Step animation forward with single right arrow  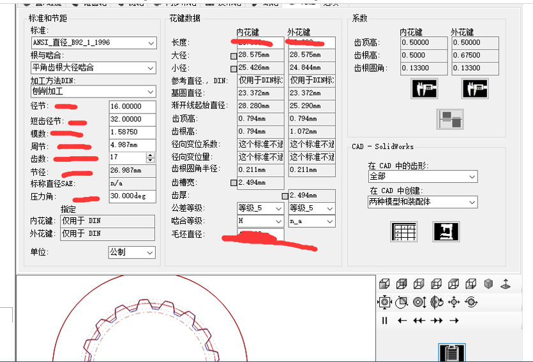click(454, 321)
